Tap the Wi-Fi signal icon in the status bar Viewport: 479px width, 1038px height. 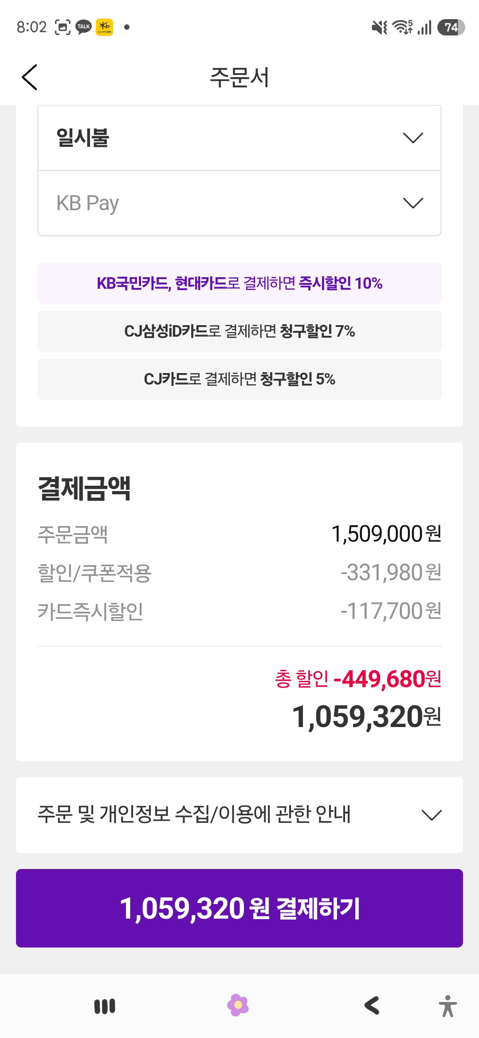pos(402,27)
